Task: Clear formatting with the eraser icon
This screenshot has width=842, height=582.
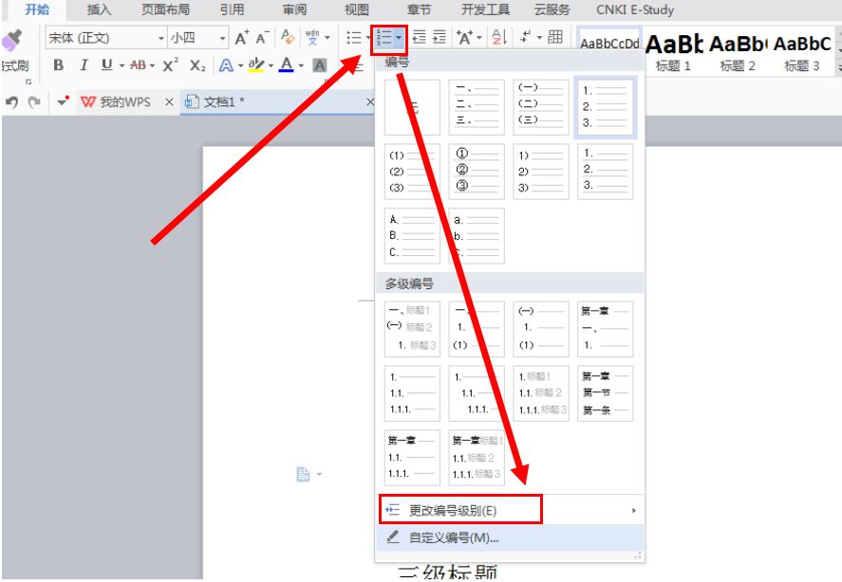Action: click(x=288, y=37)
